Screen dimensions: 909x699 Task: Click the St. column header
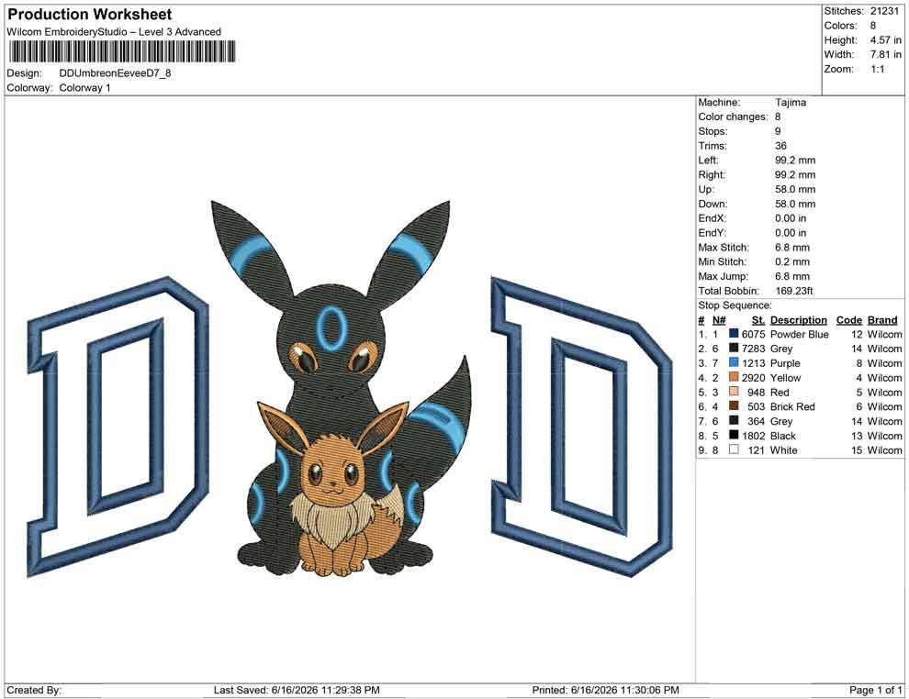758,320
